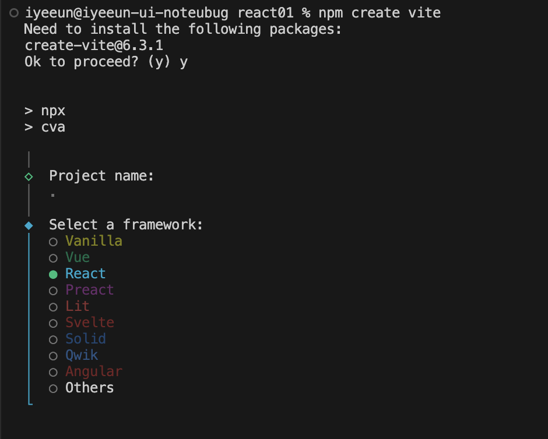Click the filled green React radio button

[53, 275]
